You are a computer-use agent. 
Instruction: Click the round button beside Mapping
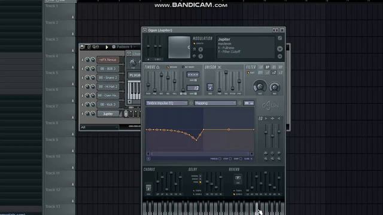pos(240,103)
